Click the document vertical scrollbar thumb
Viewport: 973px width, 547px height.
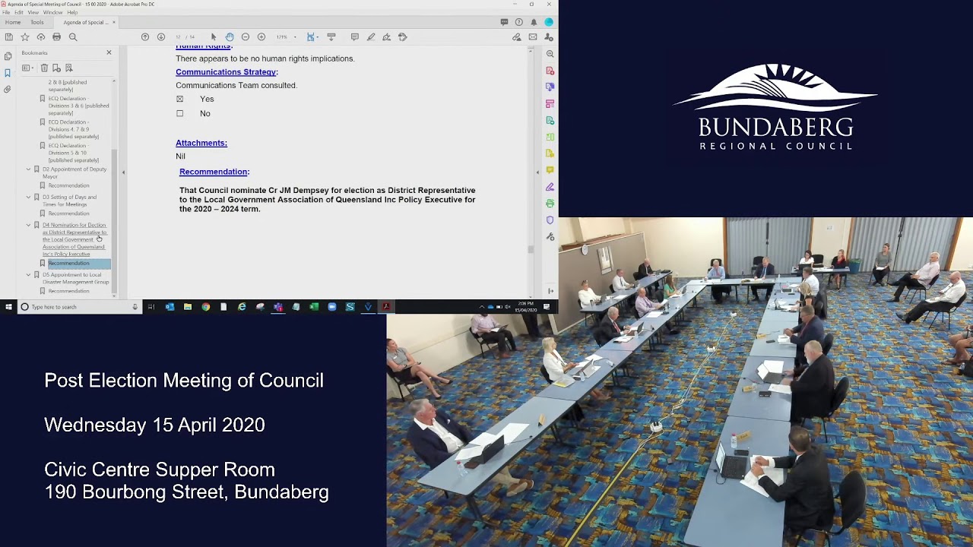531,248
